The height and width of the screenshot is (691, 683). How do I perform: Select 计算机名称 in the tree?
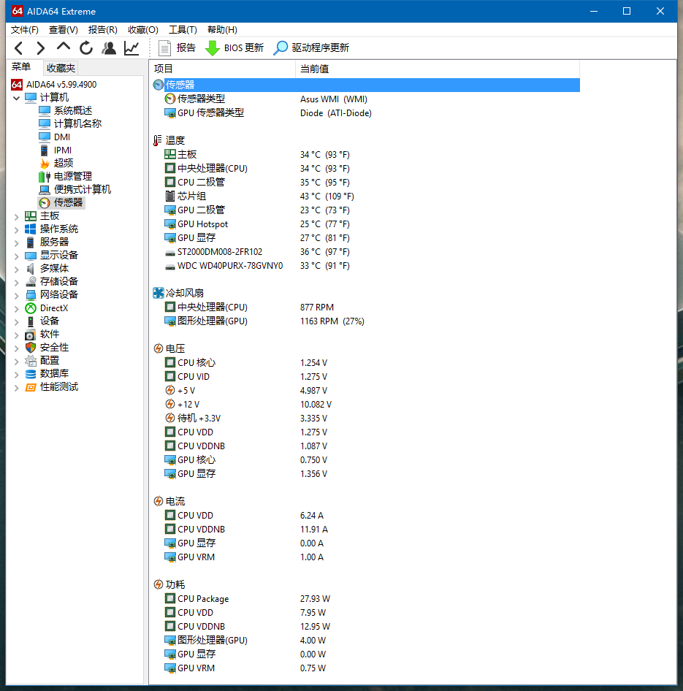coord(77,124)
